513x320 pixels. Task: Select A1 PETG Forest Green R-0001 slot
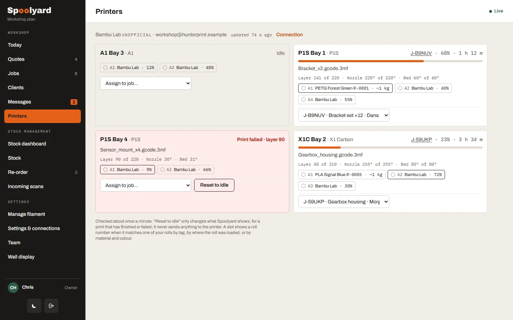[345, 88]
